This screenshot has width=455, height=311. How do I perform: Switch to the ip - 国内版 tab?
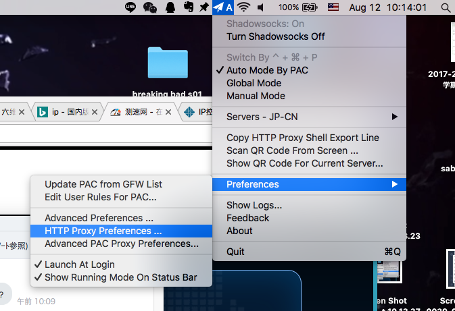coord(66,112)
